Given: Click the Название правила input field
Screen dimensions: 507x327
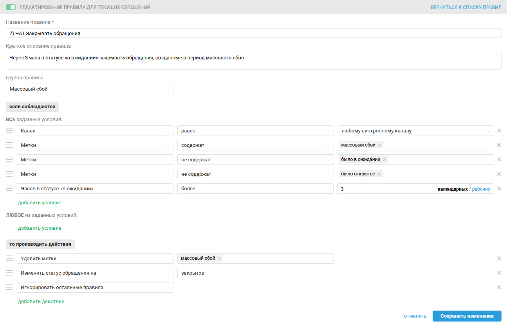Looking at the screenshot, I should pyautogui.click(x=253, y=33).
